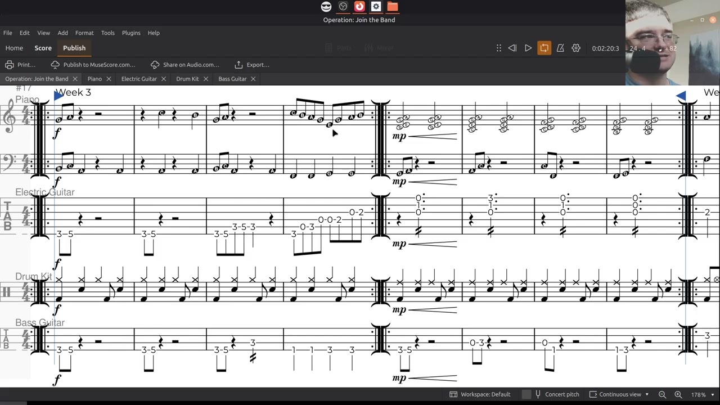Open the red swirl app in top dock
The image size is (720, 405).
(359, 7)
